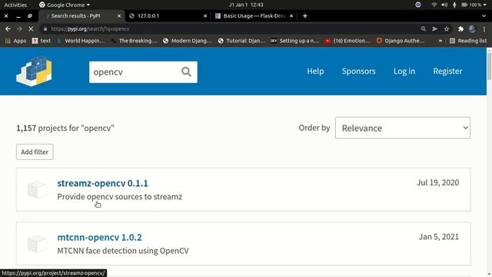
Task: Click the PyPI logo in the header
Action: [34, 72]
